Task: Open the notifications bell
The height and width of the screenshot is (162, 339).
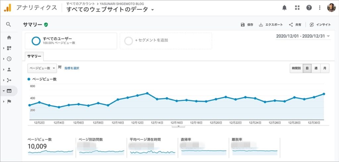Action: pos(284,8)
